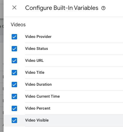Uncheck the Video Current Time checkbox
The image size is (123, 132).
click(14, 96)
